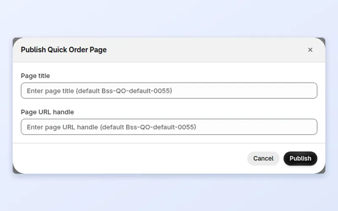Click the "Page title" label

pyautogui.click(x=35, y=76)
